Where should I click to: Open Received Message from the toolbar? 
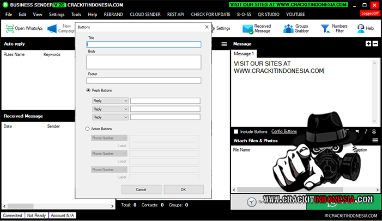(248, 28)
